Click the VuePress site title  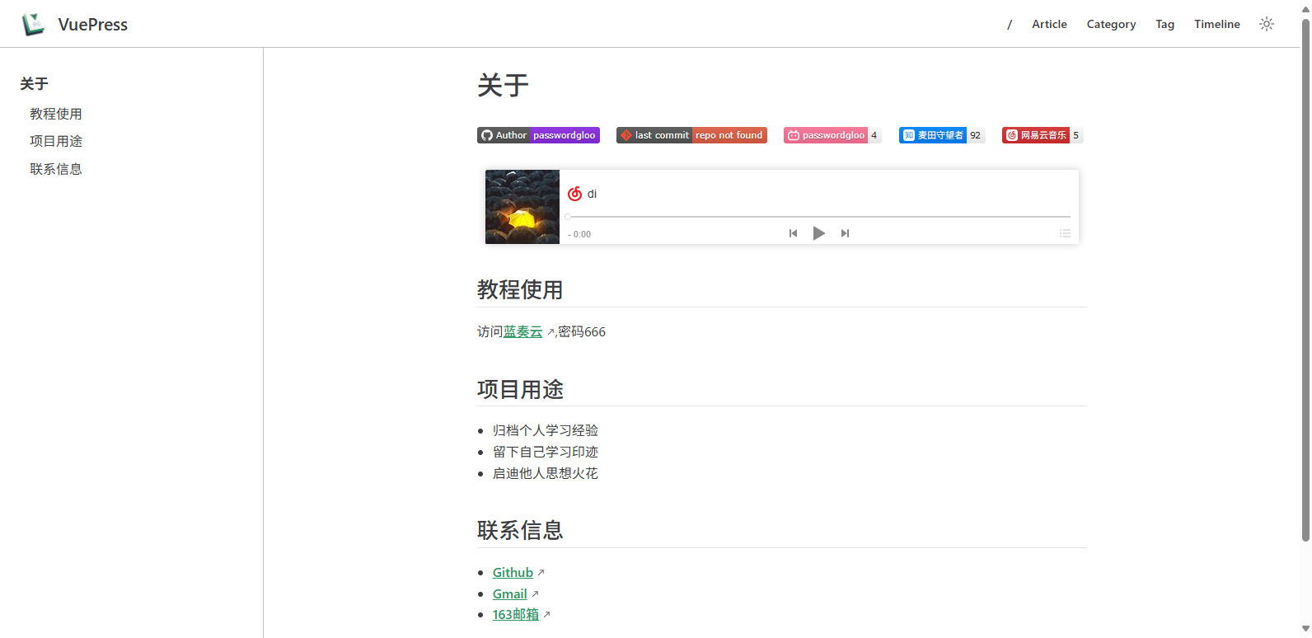[93, 25]
